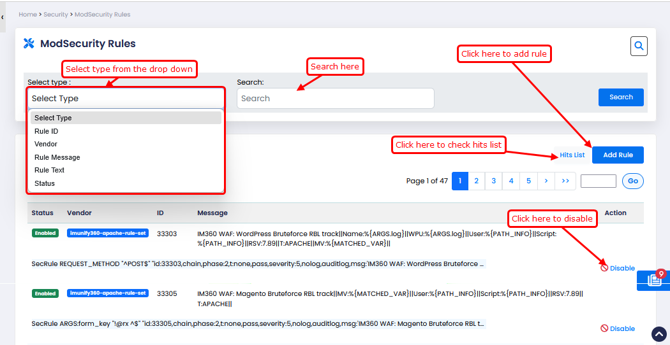
Task: Open the notifications panel icon with badge
Action: [x=654, y=280]
